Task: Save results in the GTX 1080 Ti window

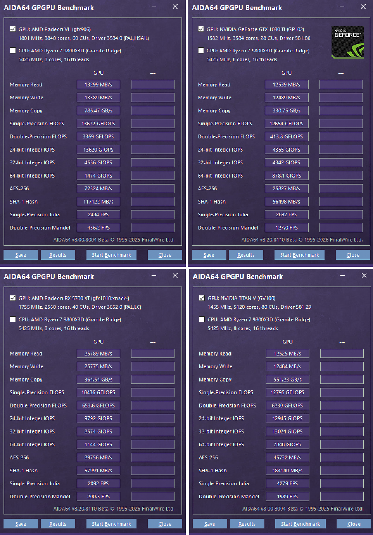Action: tap(209, 255)
